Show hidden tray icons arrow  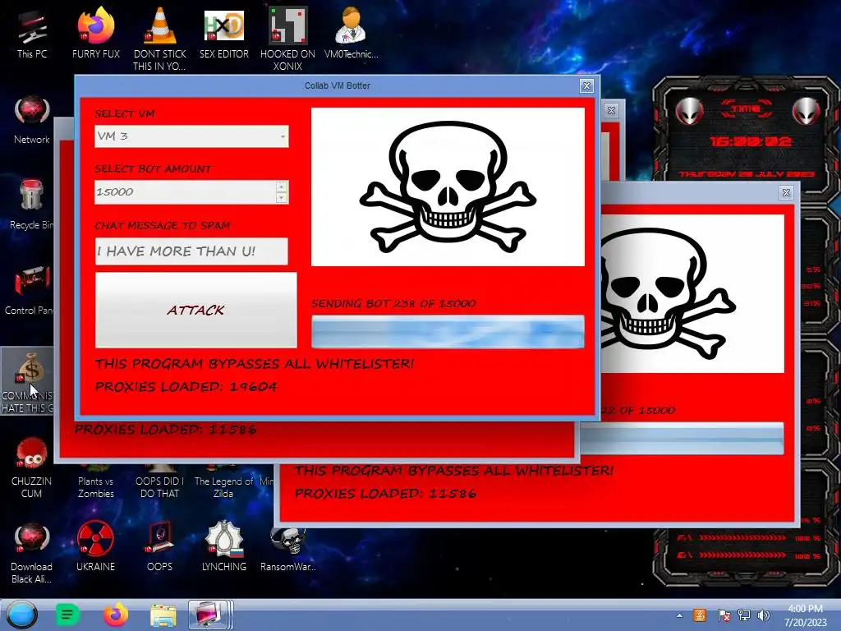click(x=679, y=615)
